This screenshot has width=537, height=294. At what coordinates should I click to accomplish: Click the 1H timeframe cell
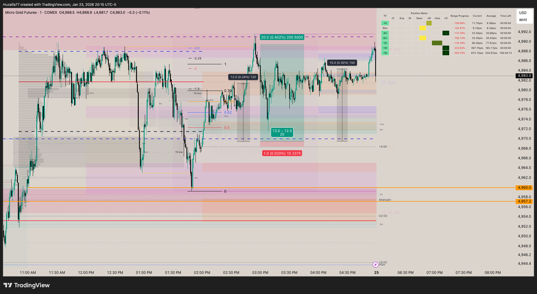coord(385,23)
